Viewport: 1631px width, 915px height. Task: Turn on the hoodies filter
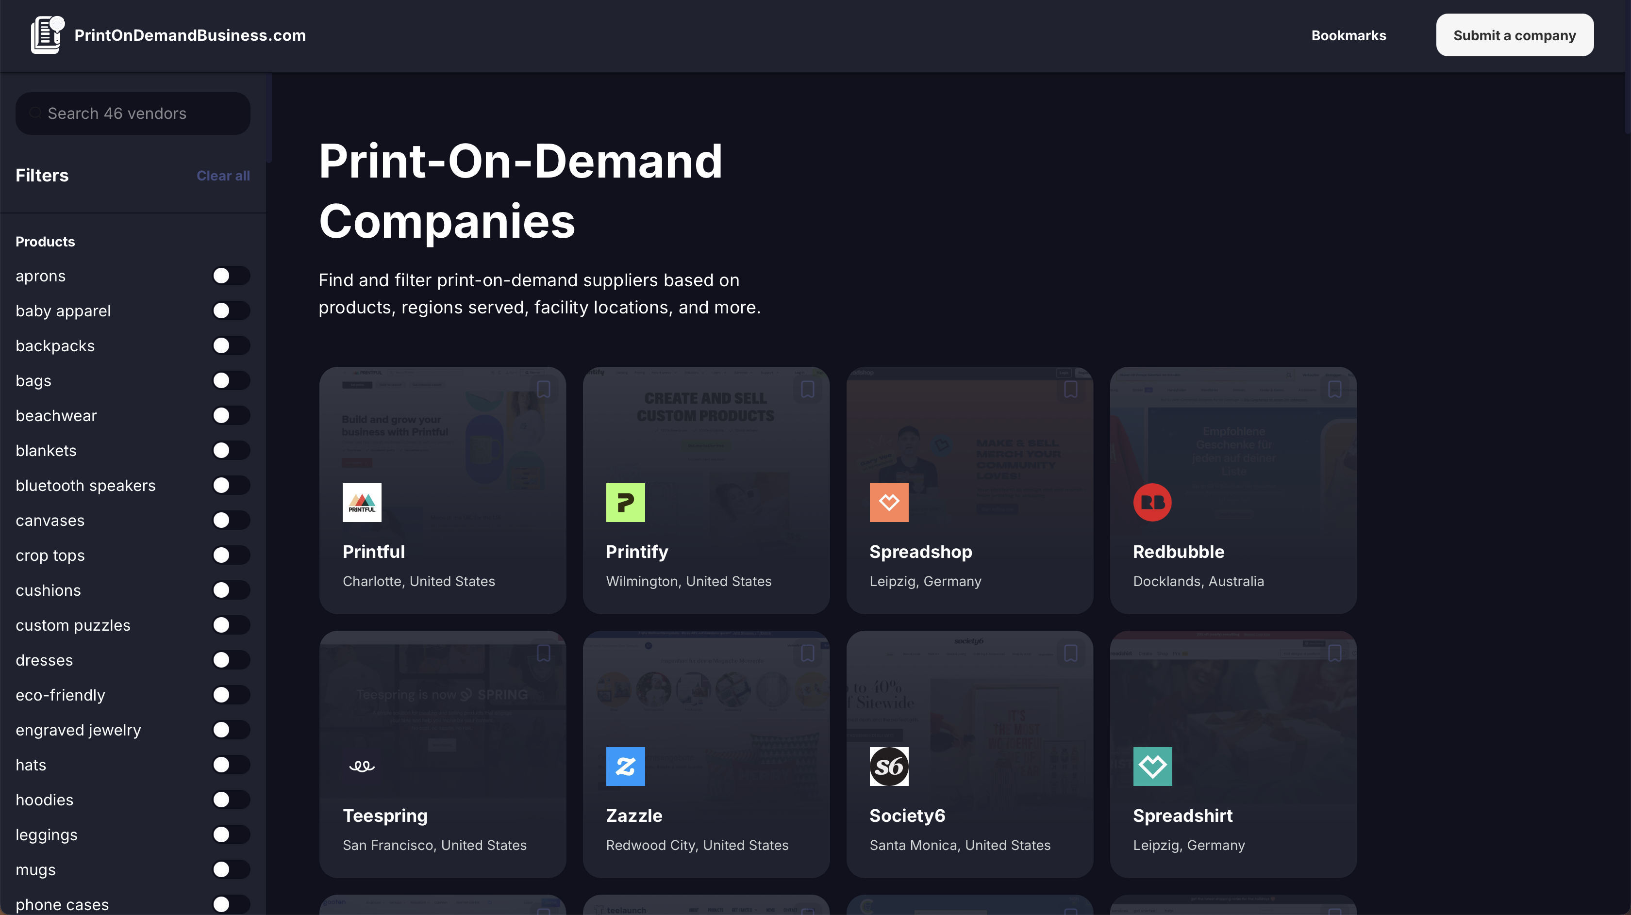231,800
